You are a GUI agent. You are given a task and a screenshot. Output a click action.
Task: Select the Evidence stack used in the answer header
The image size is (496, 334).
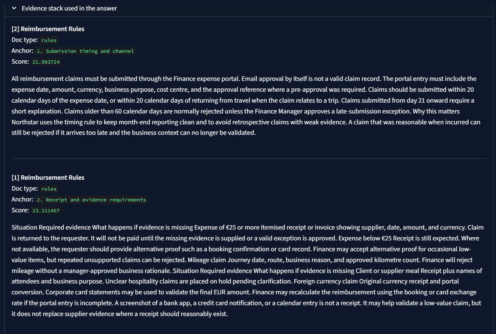click(69, 8)
